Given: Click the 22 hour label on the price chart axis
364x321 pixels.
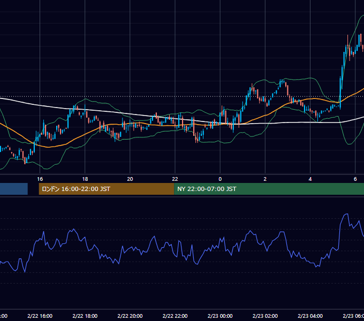Looking at the screenshot, I should 175,179.
